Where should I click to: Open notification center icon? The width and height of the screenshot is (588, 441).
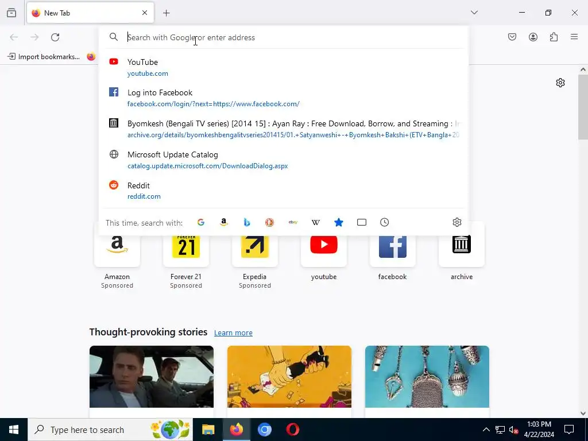click(x=569, y=430)
